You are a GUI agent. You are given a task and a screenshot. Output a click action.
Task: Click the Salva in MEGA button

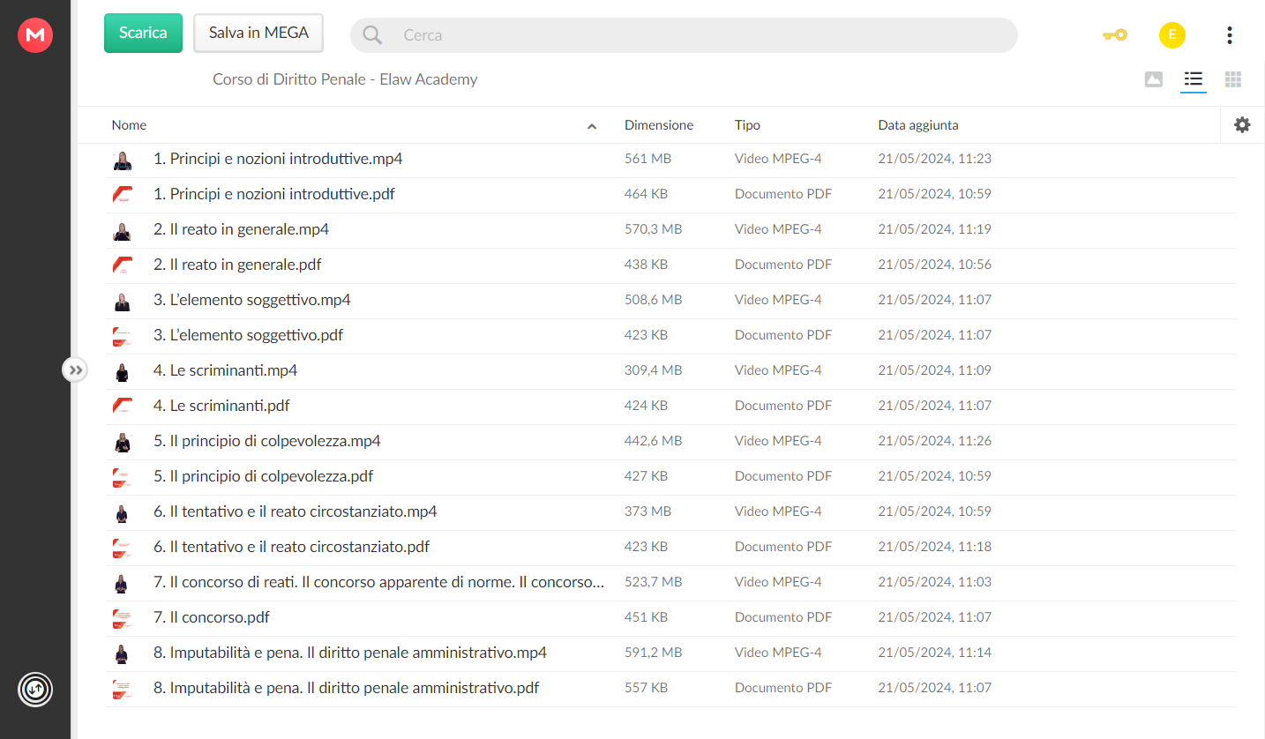(x=258, y=33)
